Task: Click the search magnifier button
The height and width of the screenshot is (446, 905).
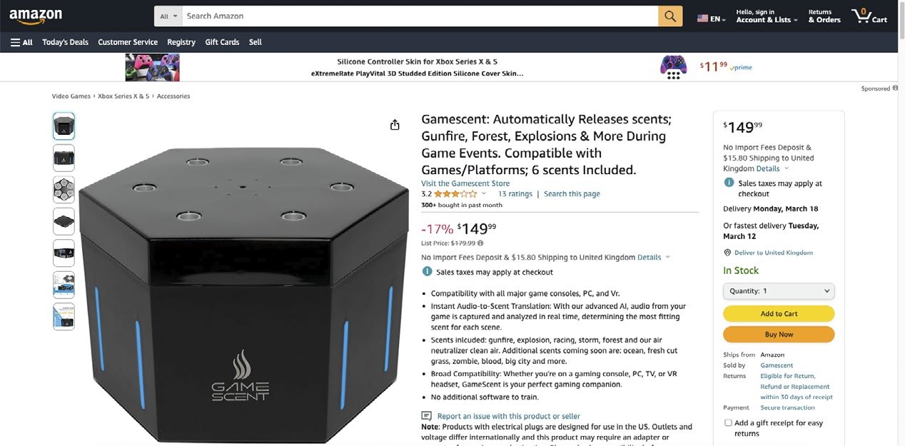Action: pos(670,16)
